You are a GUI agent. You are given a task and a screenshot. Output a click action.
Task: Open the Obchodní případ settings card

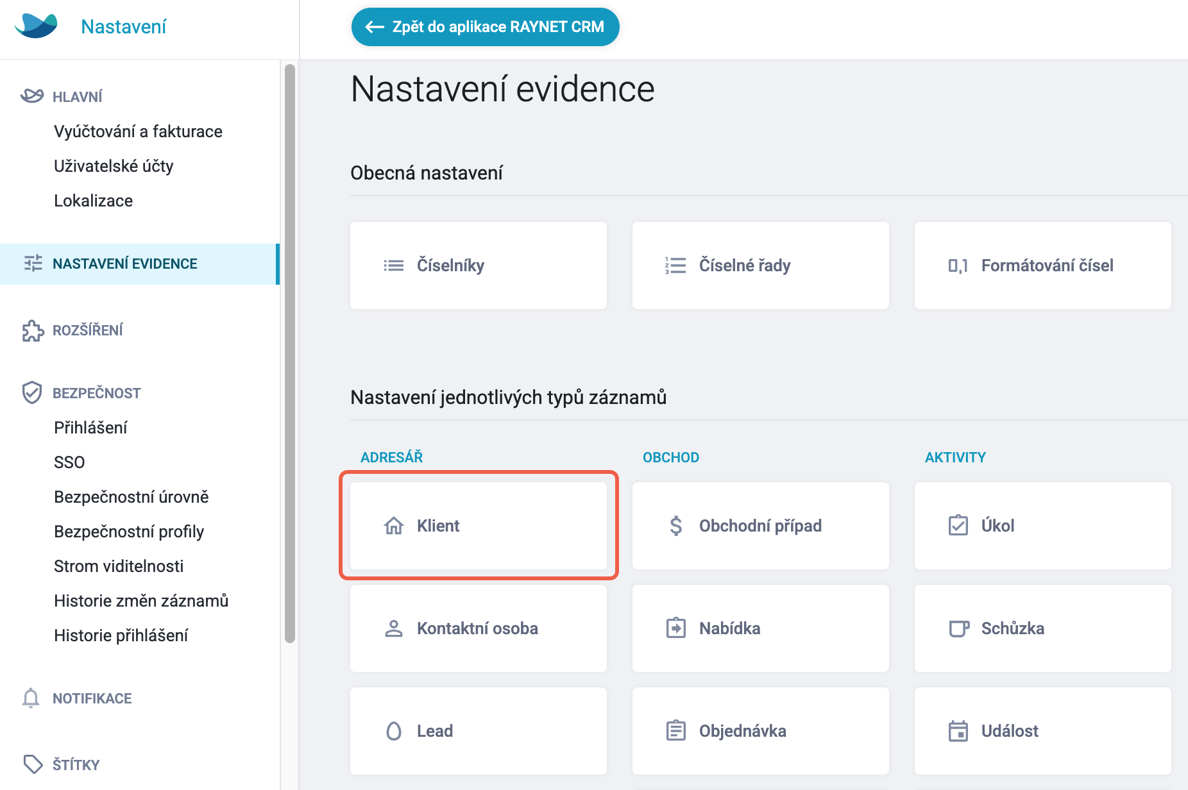761,526
